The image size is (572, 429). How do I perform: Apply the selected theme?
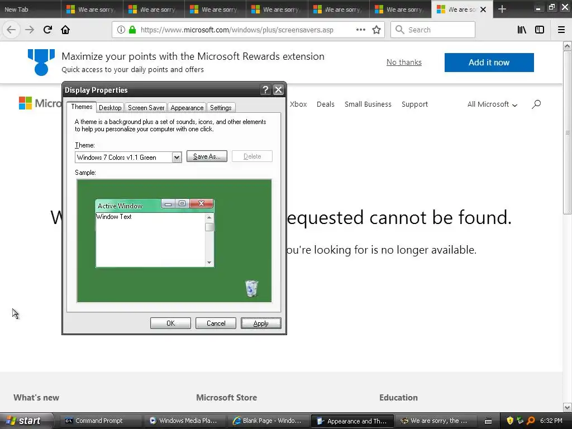261,323
